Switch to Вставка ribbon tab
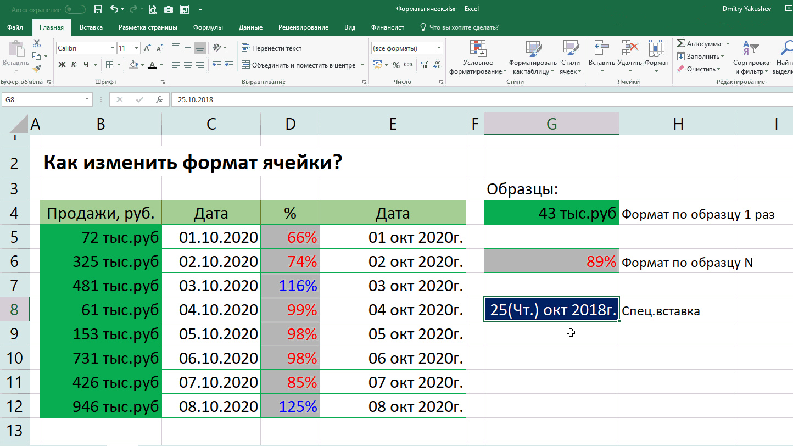This screenshot has height=446, width=793. 91,27
